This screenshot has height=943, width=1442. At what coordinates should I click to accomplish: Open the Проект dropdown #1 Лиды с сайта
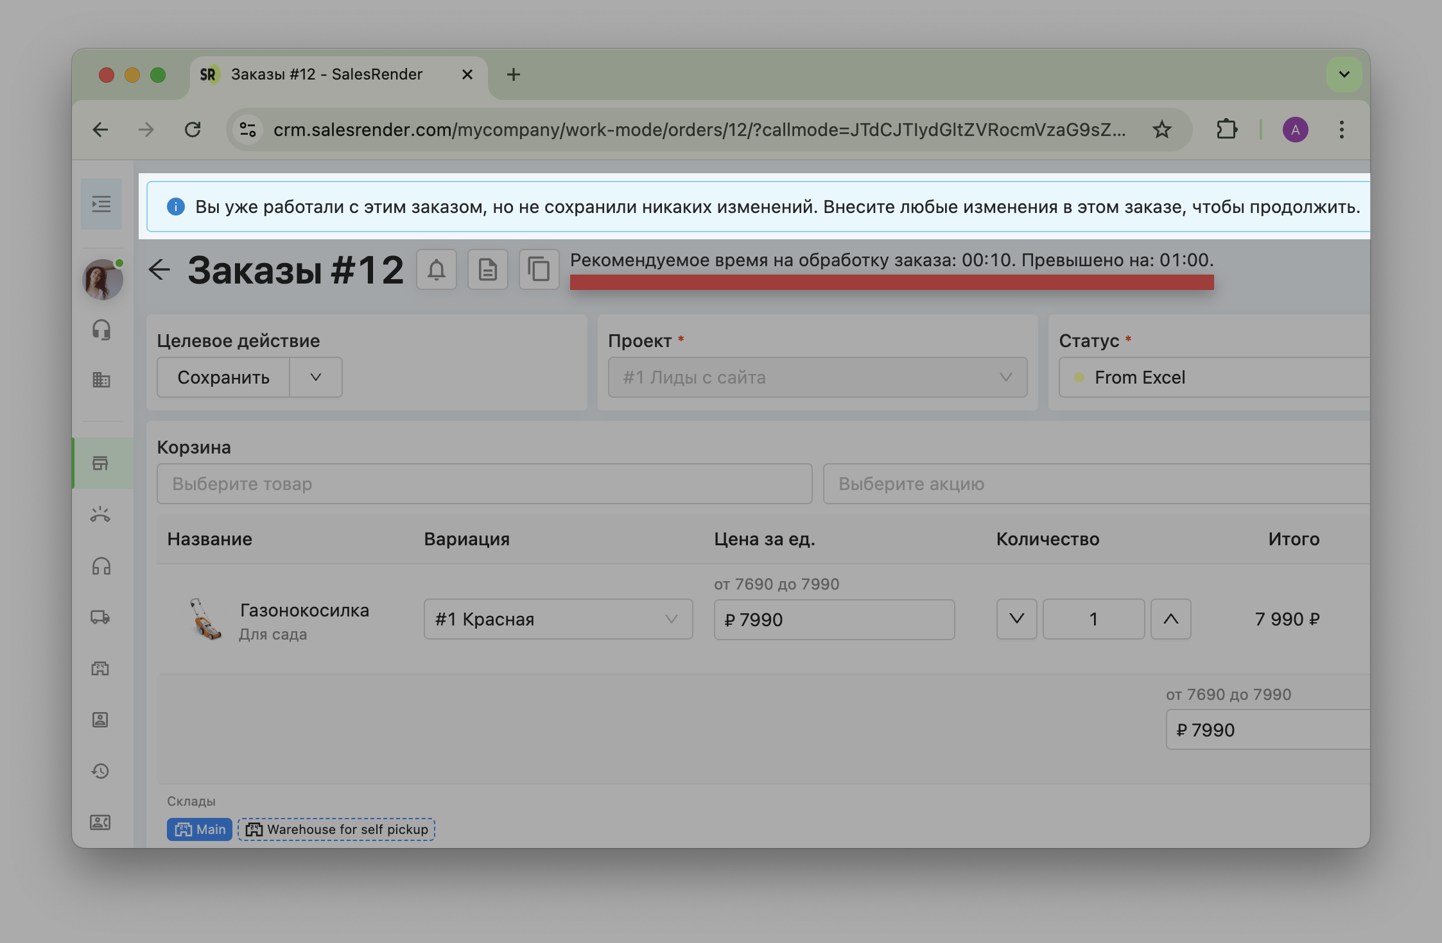coord(817,377)
